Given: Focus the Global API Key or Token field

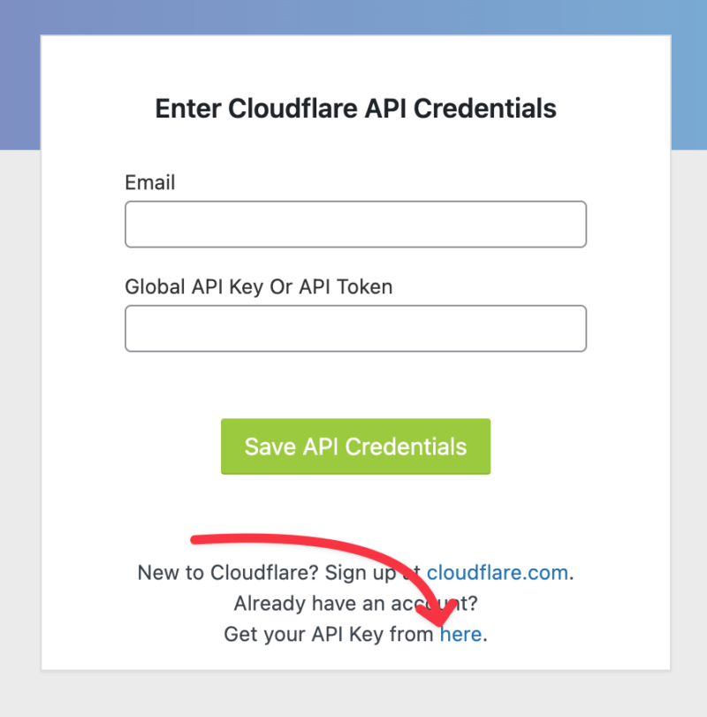Looking at the screenshot, I should [355, 329].
